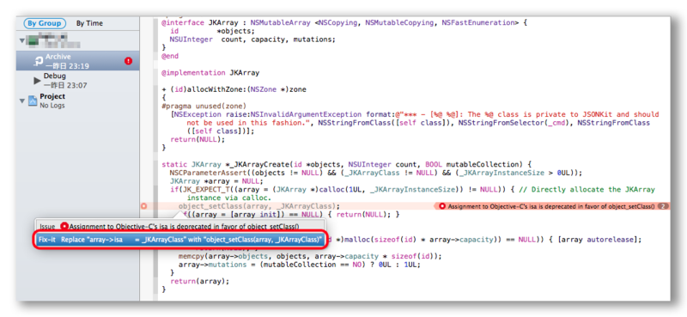Select the Project group label
687x317 pixels.
coord(52,96)
